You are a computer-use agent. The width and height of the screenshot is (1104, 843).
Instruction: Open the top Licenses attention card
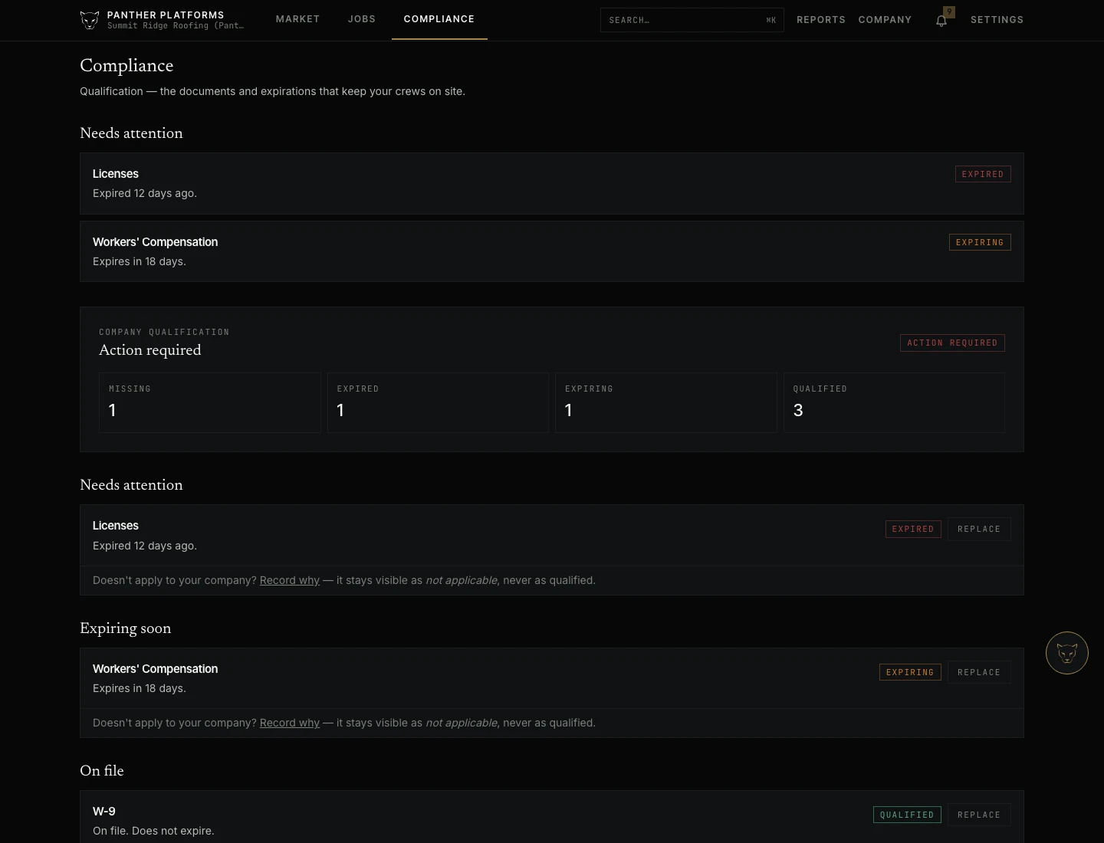[552, 183]
